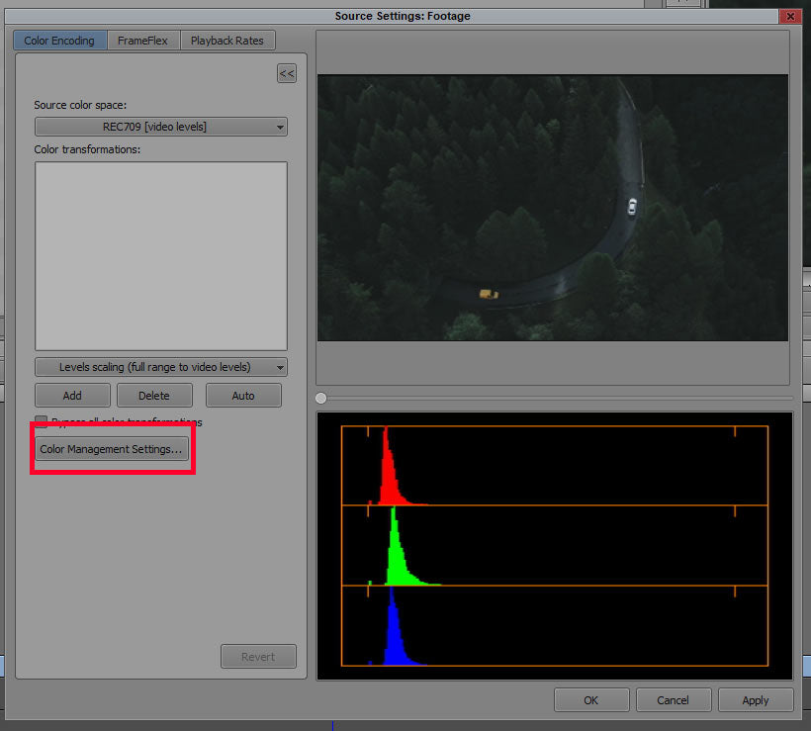
Task: Click the Auto button
Action: coord(243,396)
